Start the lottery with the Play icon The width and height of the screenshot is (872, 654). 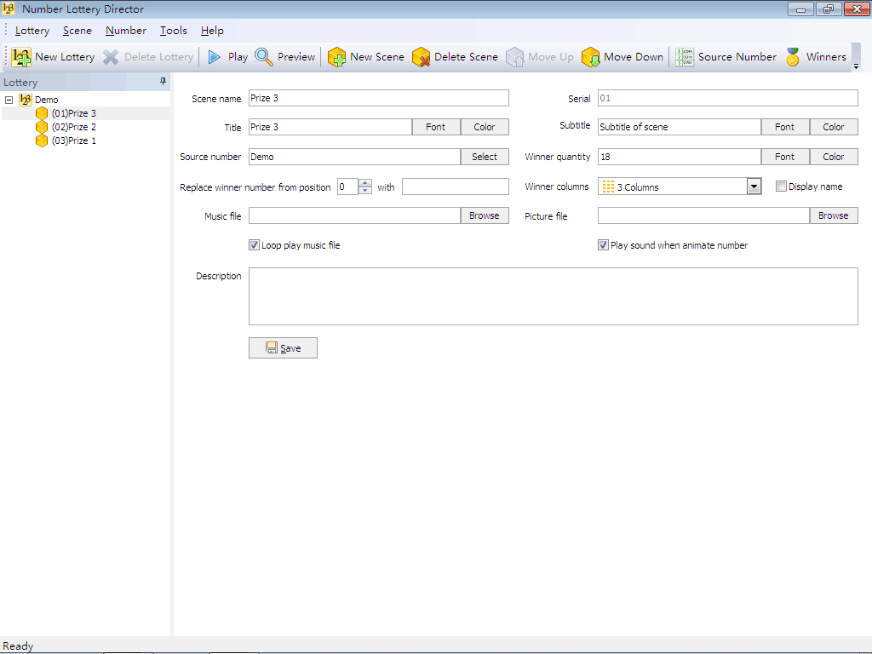click(x=214, y=57)
